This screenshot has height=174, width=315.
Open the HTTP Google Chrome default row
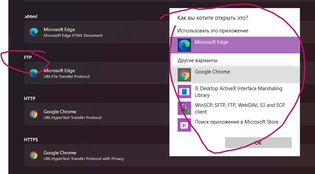click(170, 114)
